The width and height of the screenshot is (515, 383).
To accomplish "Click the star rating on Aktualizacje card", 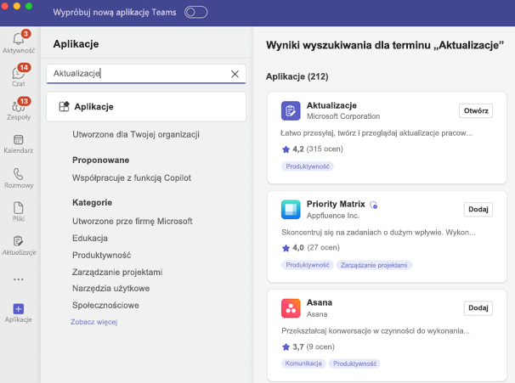I will click(x=286, y=149).
